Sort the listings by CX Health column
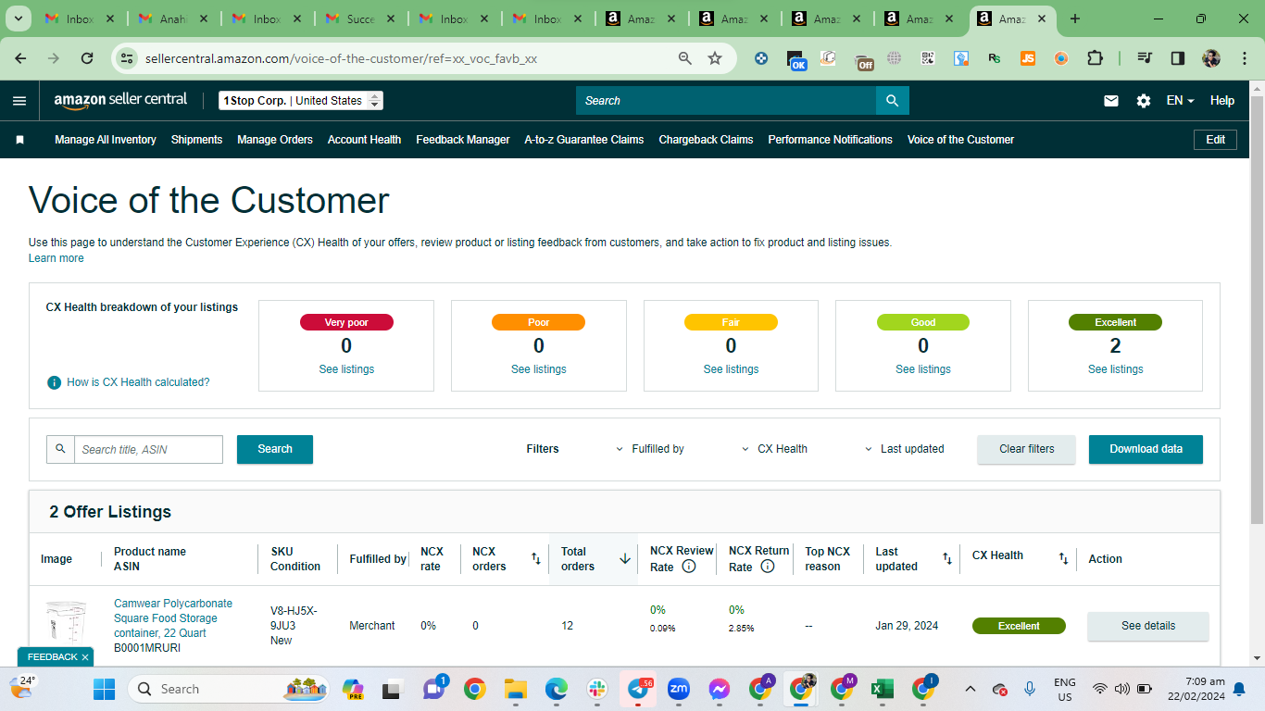1265x711 pixels. [1063, 559]
